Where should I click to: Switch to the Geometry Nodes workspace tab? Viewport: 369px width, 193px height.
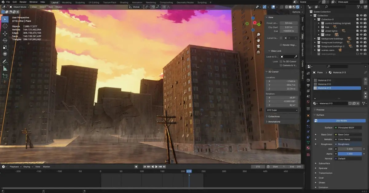pyautogui.click(x=185, y=2)
